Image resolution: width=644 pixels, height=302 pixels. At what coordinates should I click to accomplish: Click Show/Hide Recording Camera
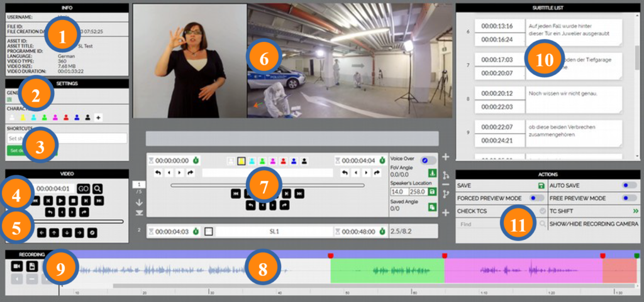click(x=594, y=224)
